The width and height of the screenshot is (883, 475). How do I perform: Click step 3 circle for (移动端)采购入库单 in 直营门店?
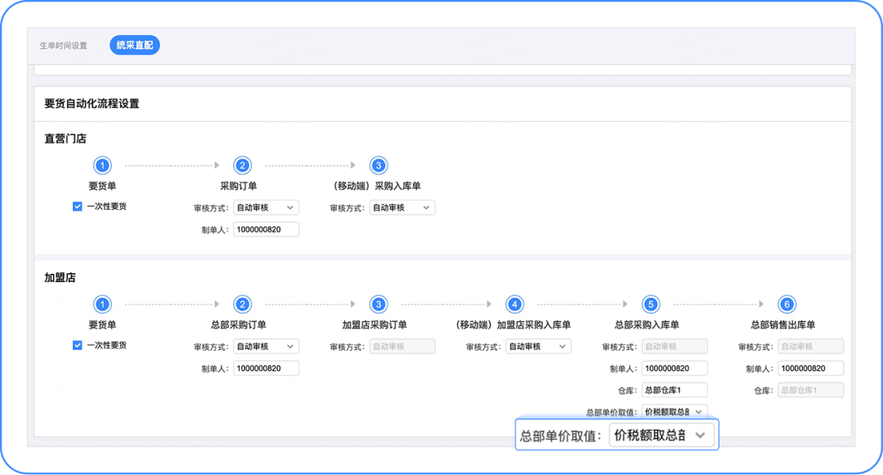[379, 165]
